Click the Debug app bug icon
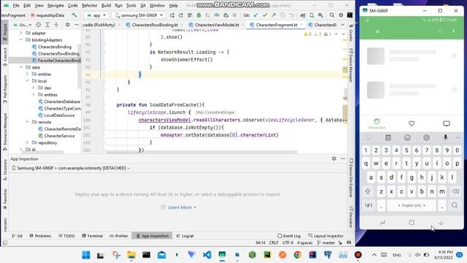This screenshot has width=467, height=263. click(198, 15)
